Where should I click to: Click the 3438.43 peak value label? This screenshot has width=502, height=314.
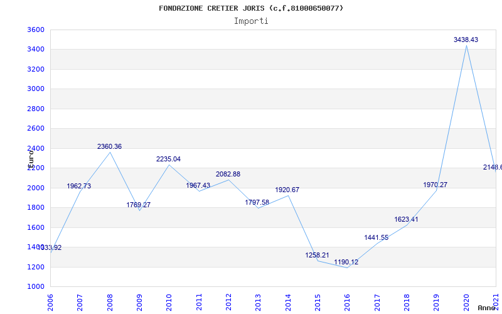466,40
